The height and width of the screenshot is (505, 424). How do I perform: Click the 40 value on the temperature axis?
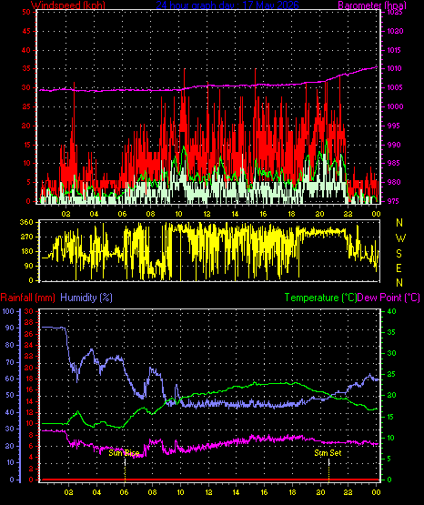tap(391, 311)
